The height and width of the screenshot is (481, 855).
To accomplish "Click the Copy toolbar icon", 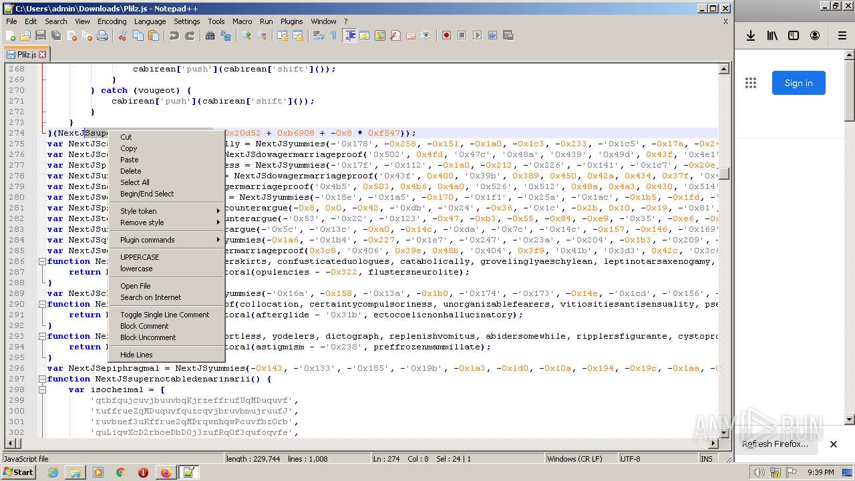I will [x=138, y=35].
